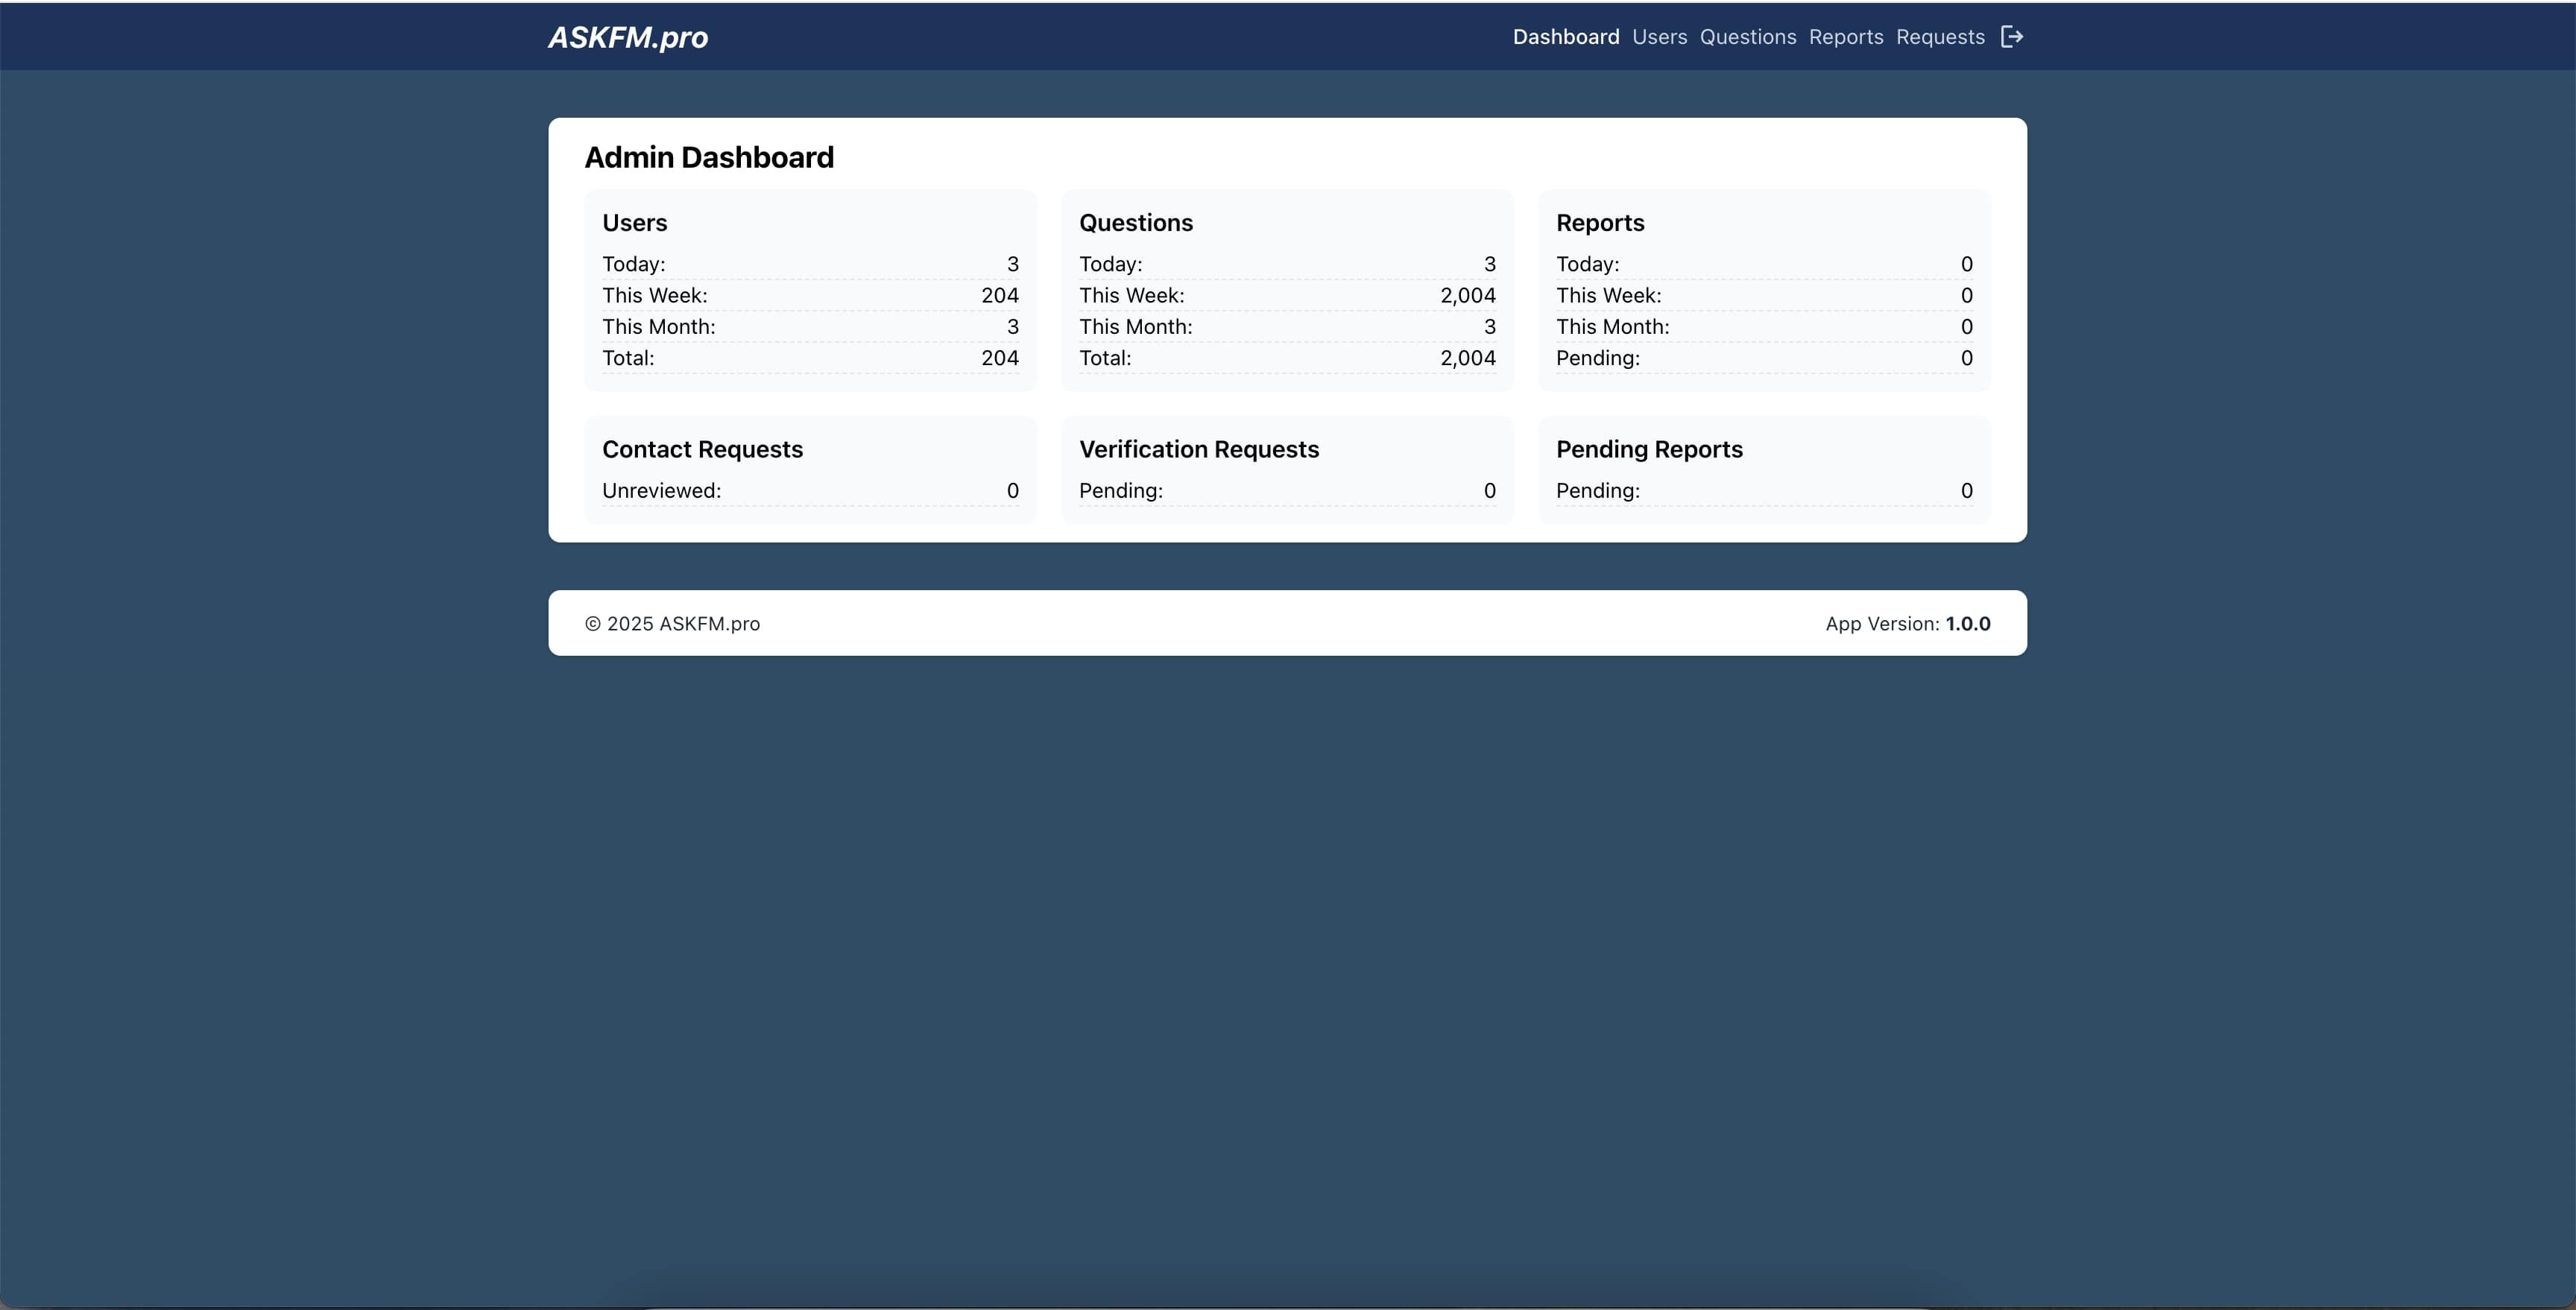
Task: Select the Users stats card title
Action: 634,223
